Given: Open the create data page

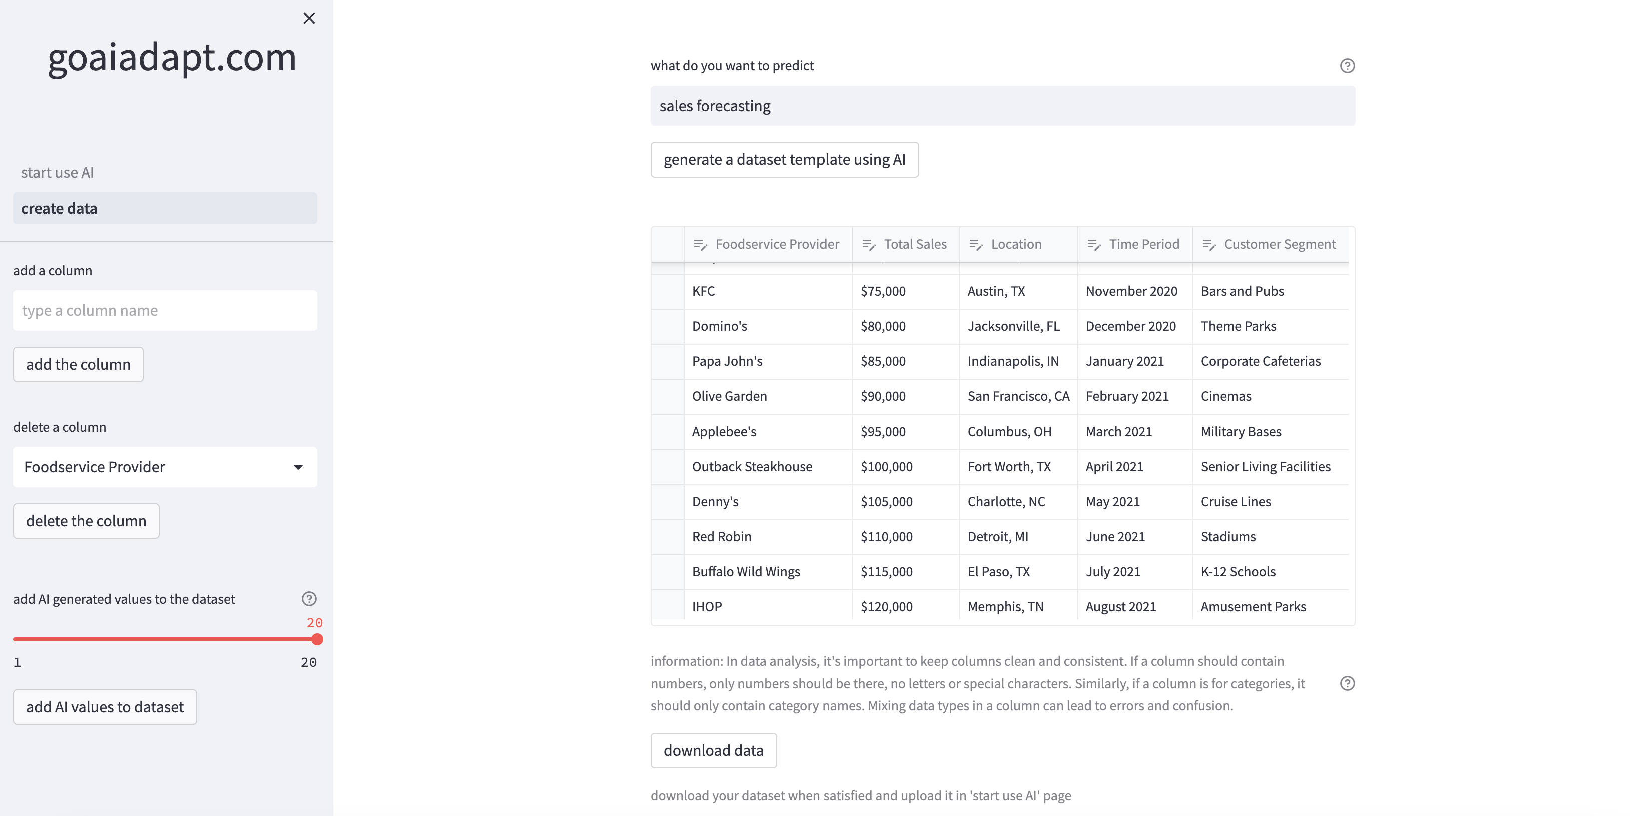Looking at the screenshot, I should pyautogui.click(x=165, y=209).
